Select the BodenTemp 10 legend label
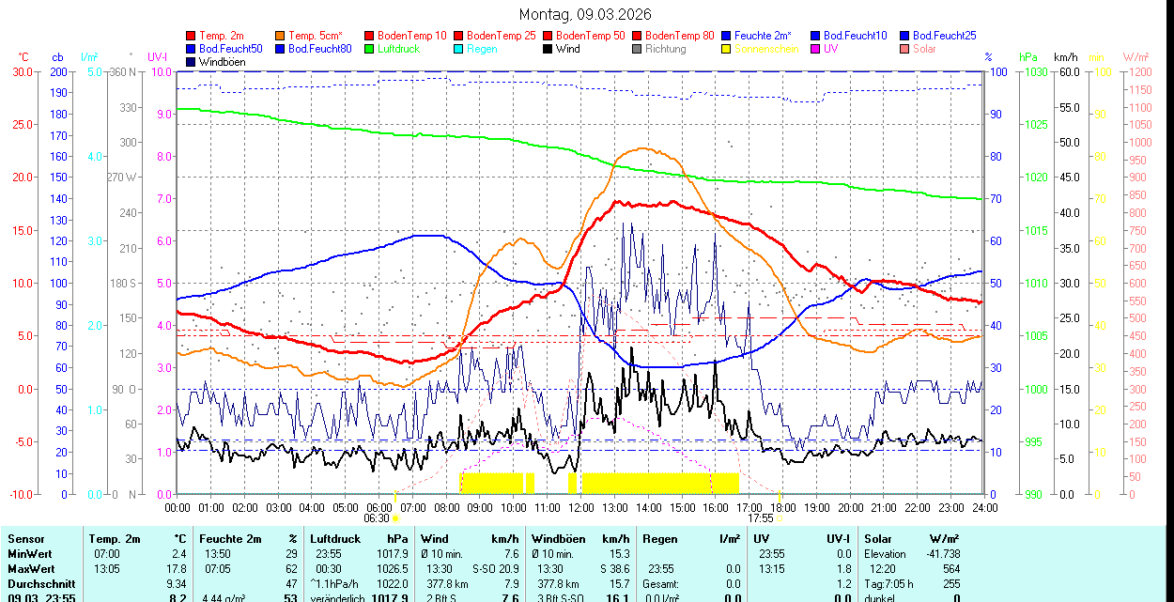 point(412,36)
